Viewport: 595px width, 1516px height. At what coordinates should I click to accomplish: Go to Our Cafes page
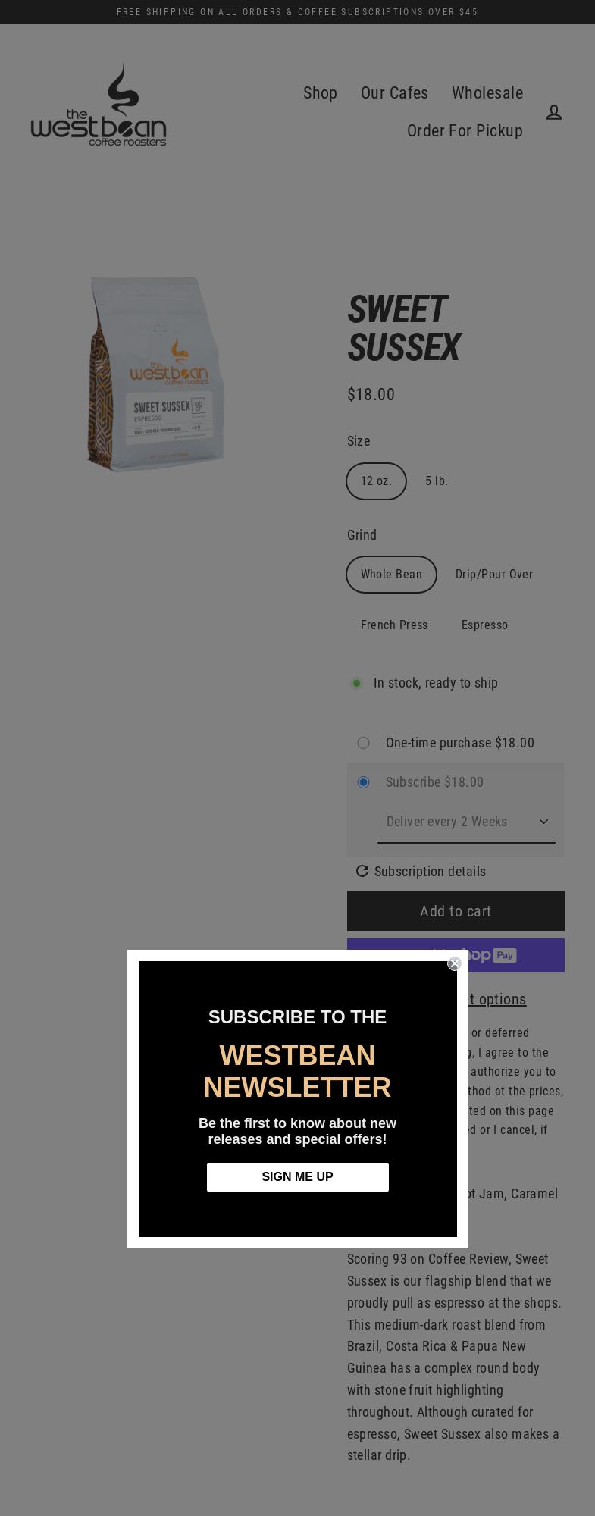(x=394, y=92)
